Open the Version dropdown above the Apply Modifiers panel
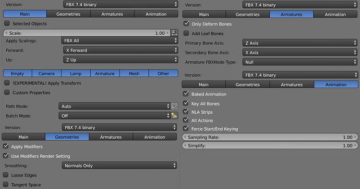The height and width of the screenshot is (189, 360). pyautogui.click(x=119, y=127)
